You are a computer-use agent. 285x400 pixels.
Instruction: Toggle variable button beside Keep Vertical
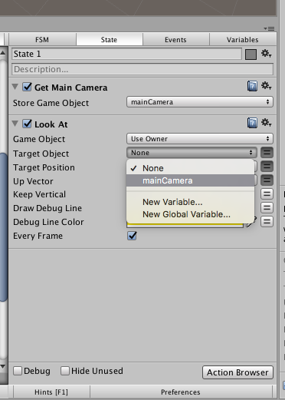(x=267, y=194)
